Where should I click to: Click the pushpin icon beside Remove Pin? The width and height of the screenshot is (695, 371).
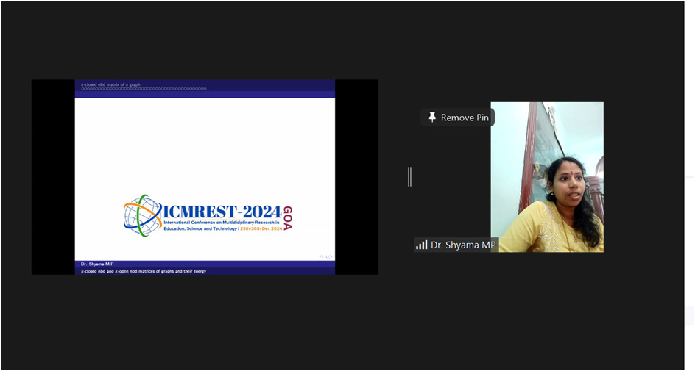[x=432, y=118]
